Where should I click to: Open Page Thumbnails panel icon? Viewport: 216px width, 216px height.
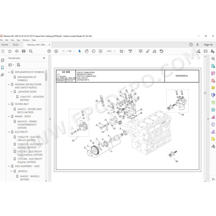2,60
